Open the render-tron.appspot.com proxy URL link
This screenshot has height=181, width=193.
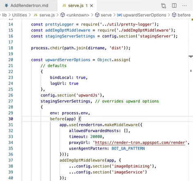[x=140, y=142]
